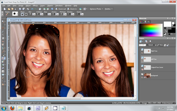Click the New Raster Layer icon
This screenshot has width=177, height=111.
[x=140, y=41]
